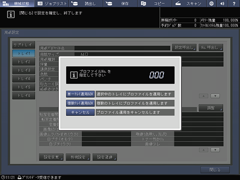
Task: Click the printer status icon in status bar
Action: 19,177
